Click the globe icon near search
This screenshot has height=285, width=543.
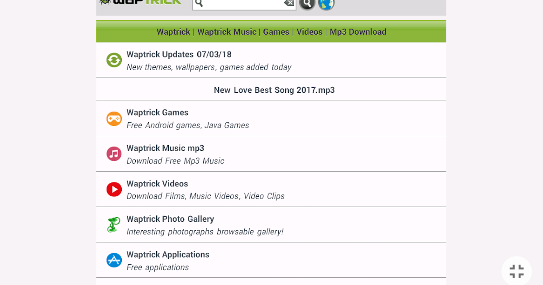click(x=326, y=4)
